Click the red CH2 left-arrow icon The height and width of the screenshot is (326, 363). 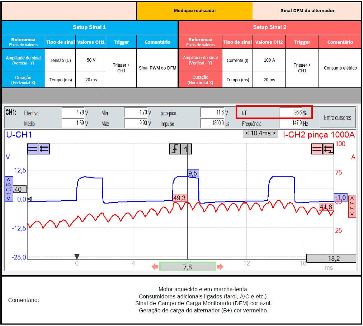pos(328,149)
